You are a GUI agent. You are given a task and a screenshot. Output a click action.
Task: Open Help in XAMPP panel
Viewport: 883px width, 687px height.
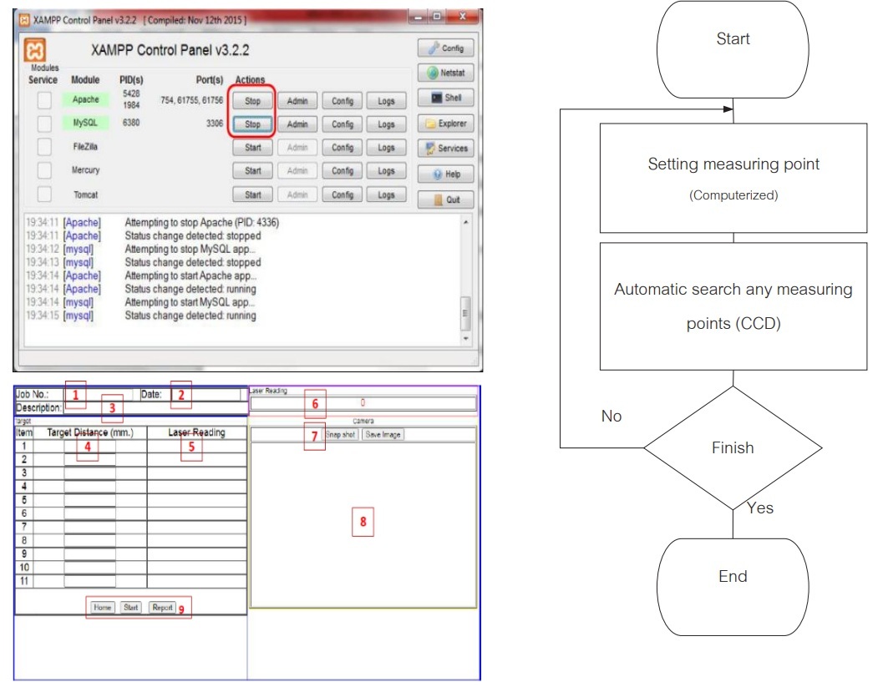tap(445, 174)
